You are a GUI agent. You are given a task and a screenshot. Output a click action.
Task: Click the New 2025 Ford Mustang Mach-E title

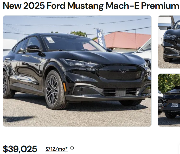point(91,6)
